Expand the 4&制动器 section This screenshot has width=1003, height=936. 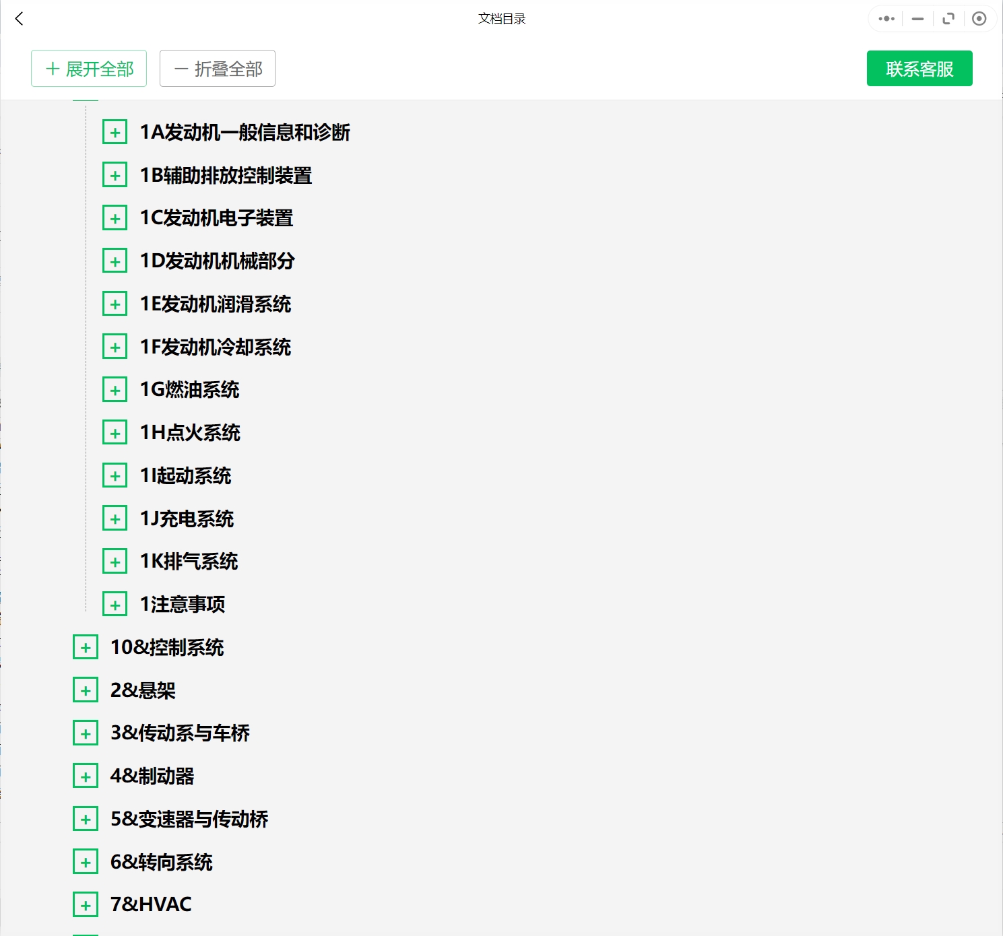pyautogui.click(x=86, y=775)
